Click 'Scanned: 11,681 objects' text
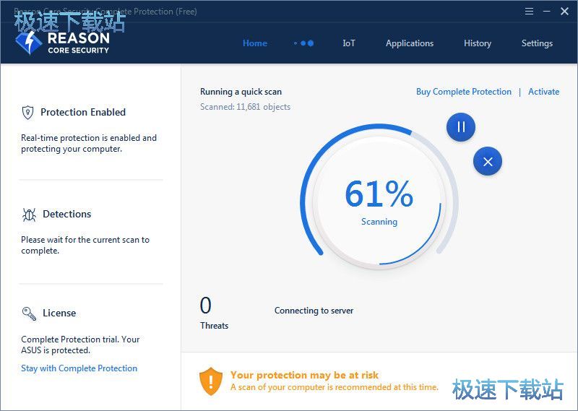The width and height of the screenshot is (578, 411). pos(245,107)
